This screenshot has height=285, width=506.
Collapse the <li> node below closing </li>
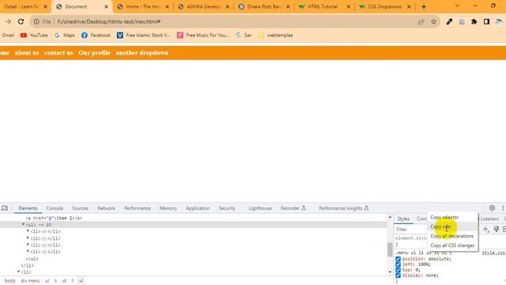(19, 272)
